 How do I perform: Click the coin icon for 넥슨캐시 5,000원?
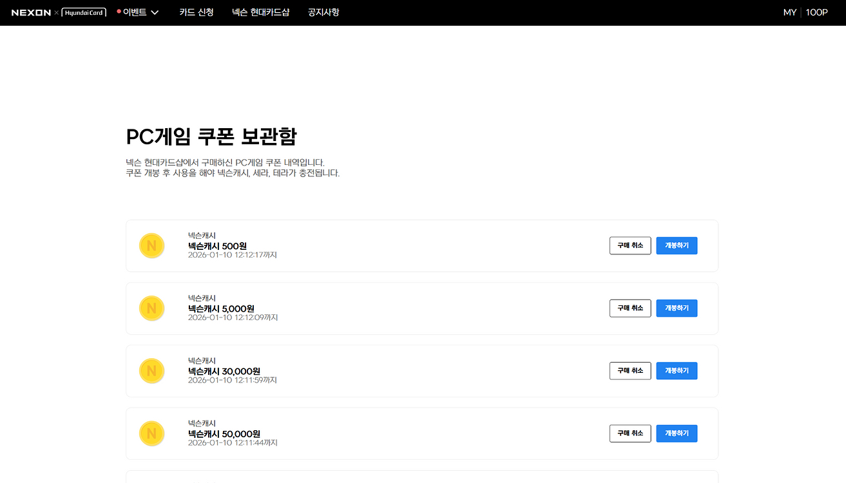pyautogui.click(x=151, y=308)
